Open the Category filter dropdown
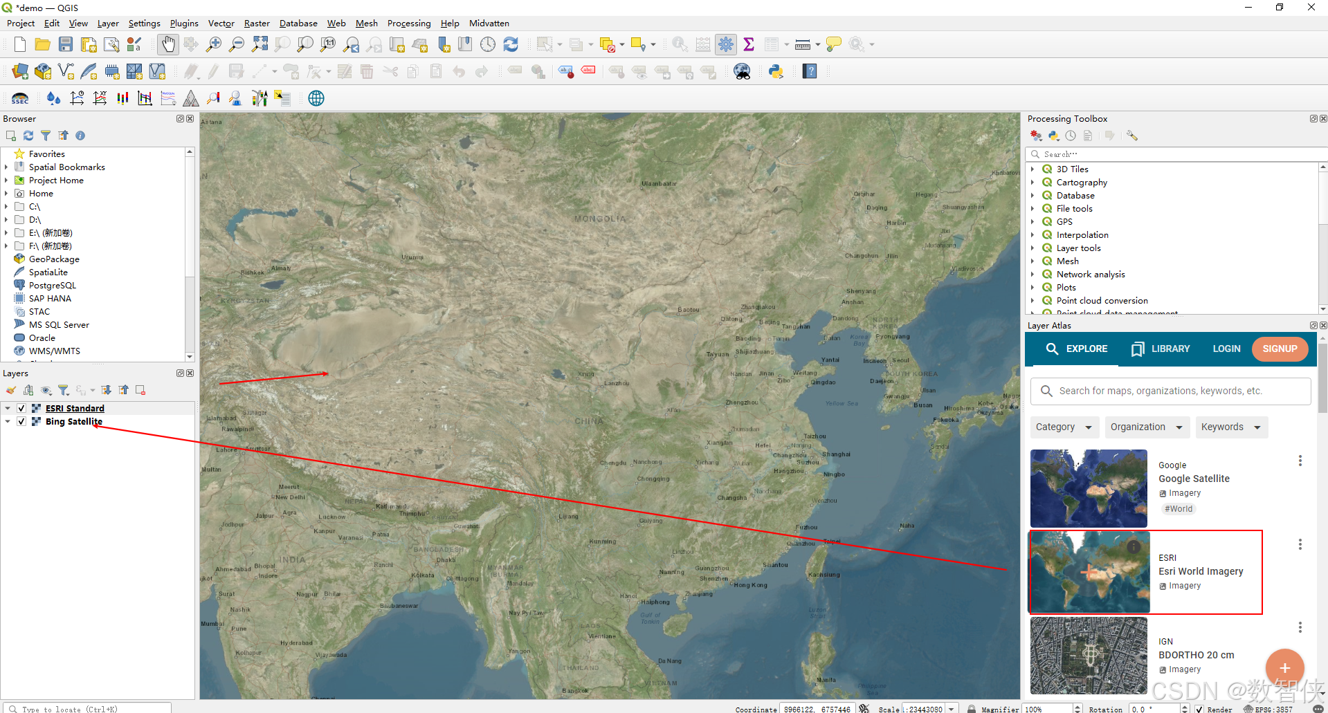Screen dimensions: 1328x713 pos(1064,427)
